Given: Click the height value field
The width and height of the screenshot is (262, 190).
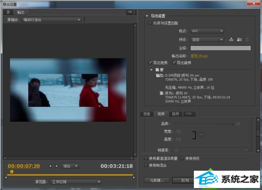Looking at the screenshot, I should pos(179,139).
